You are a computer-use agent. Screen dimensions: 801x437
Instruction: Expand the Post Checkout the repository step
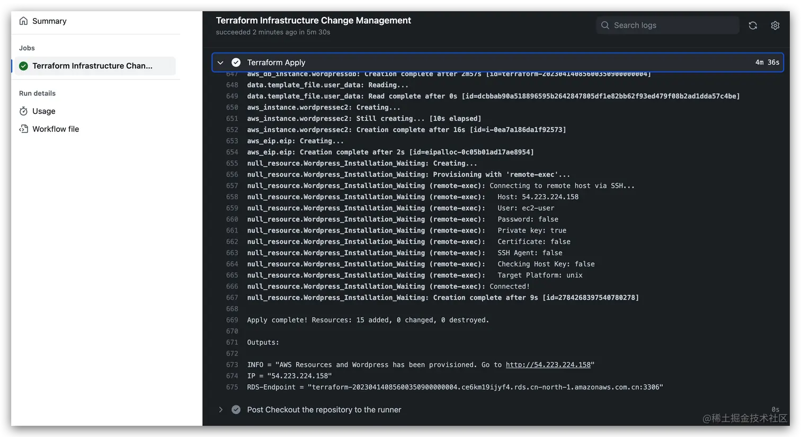pyautogui.click(x=220, y=409)
